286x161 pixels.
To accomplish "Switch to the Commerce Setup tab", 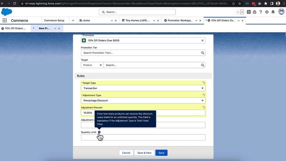I will click(x=54, y=21).
